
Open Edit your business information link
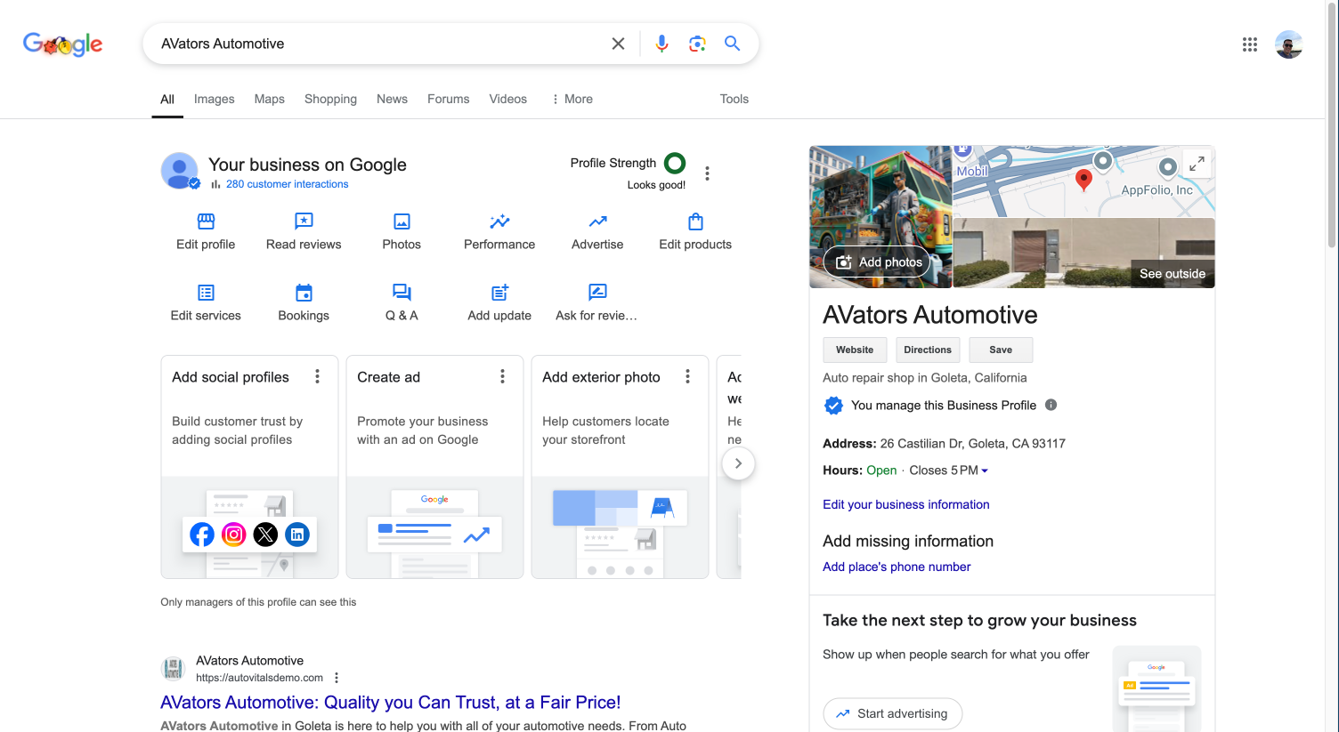click(905, 504)
